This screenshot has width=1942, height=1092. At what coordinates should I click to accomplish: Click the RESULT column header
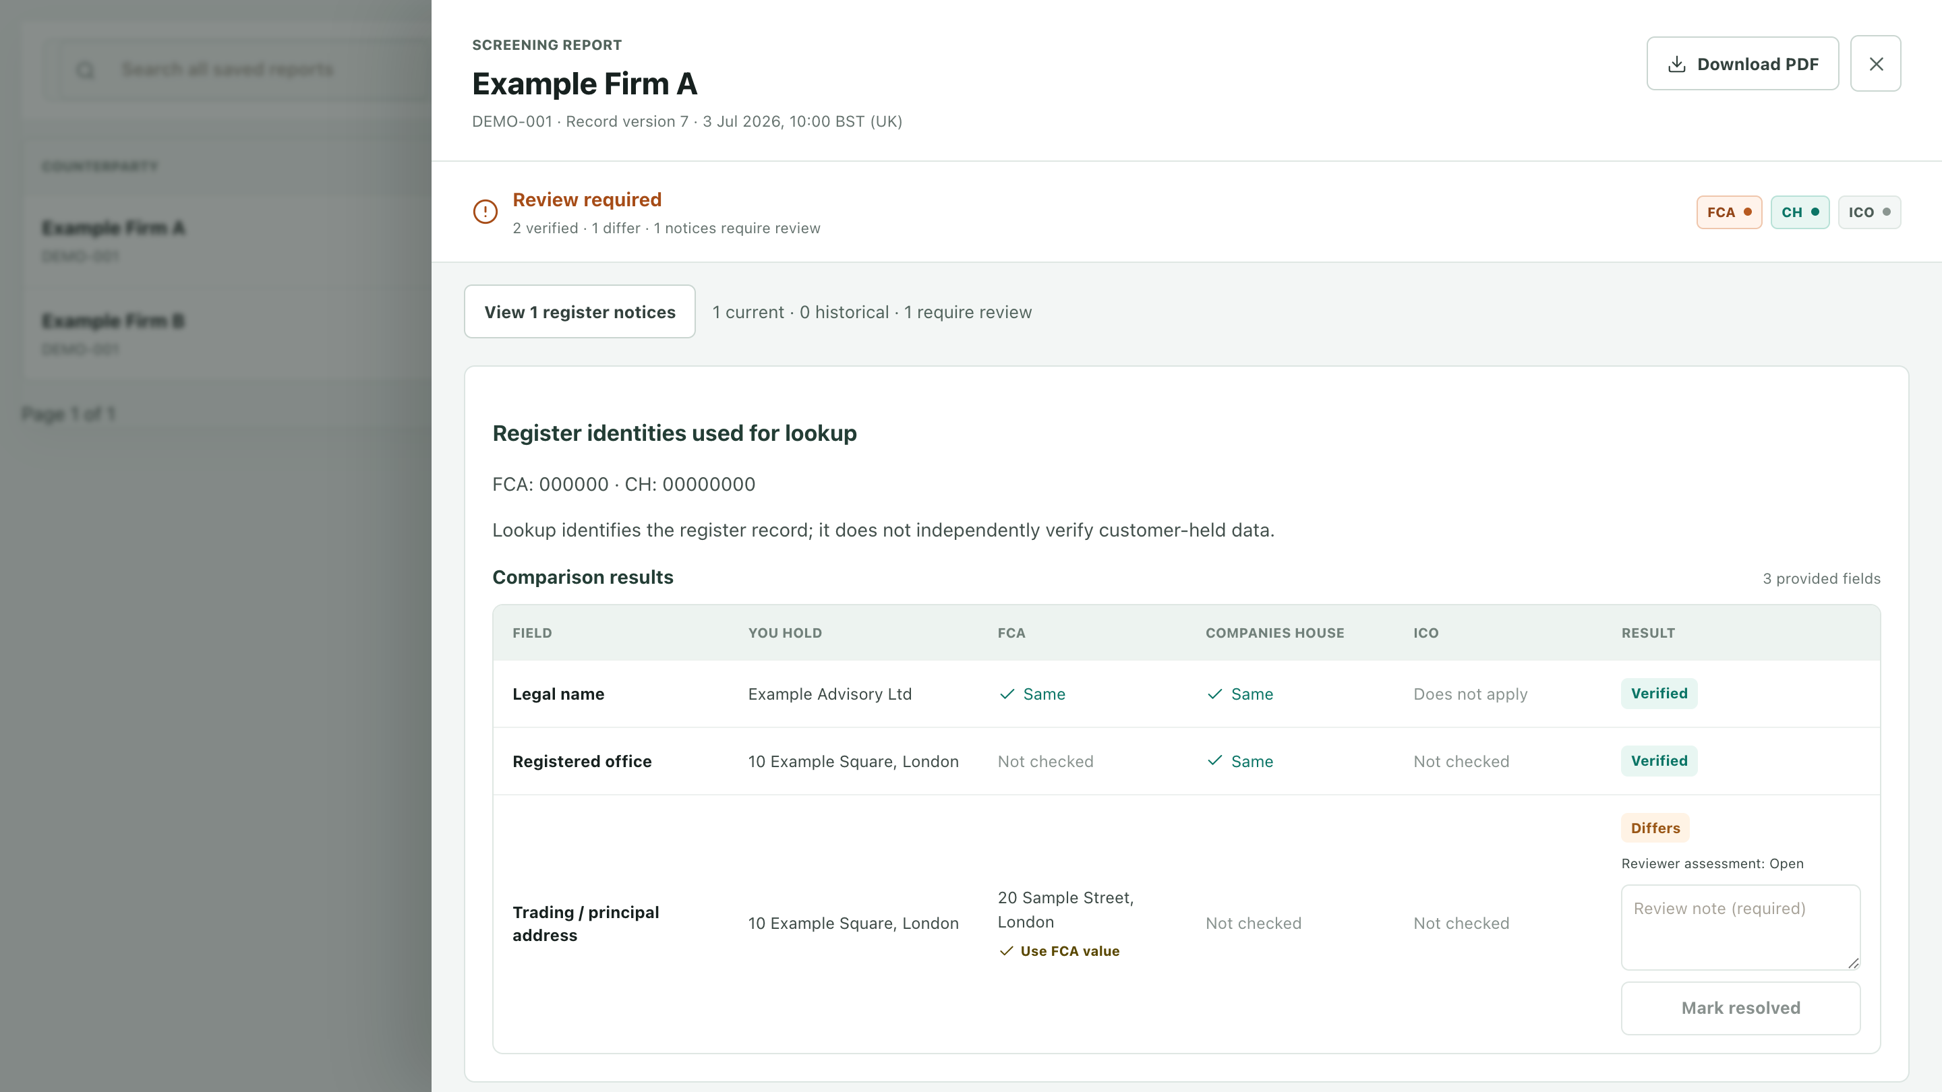[x=1648, y=633]
